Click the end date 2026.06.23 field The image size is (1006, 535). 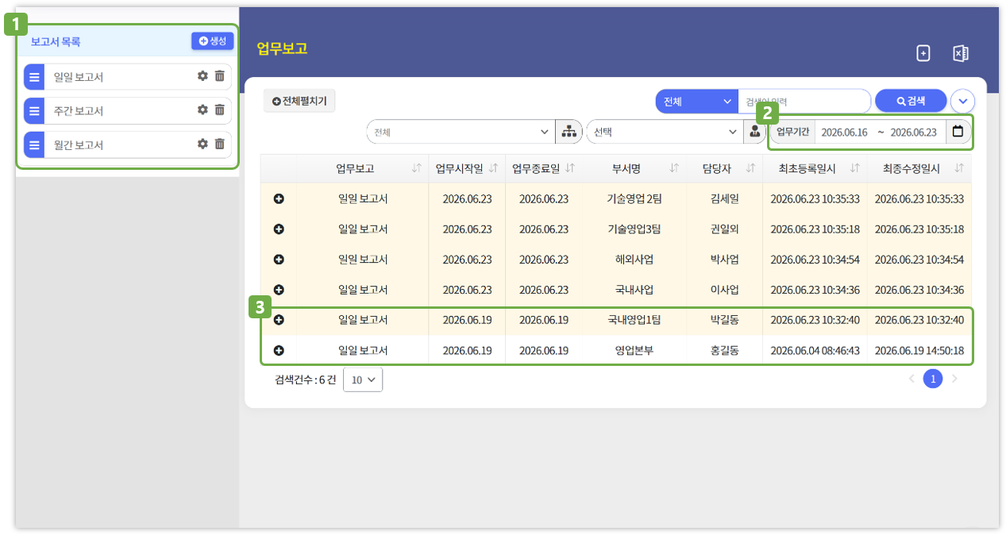point(913,132)
